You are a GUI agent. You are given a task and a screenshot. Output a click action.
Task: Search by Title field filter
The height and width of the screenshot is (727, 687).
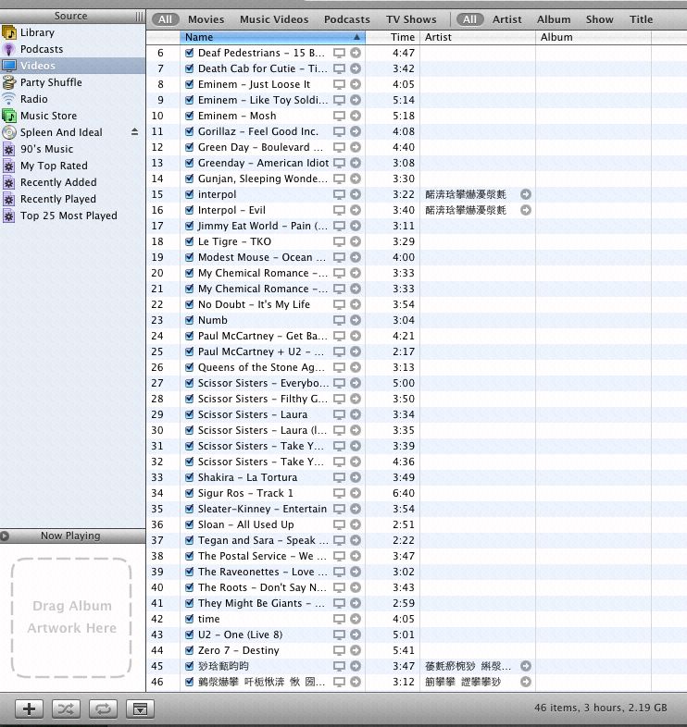(x=641, y=19)
